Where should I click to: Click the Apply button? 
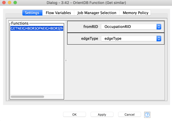(102, 114)
